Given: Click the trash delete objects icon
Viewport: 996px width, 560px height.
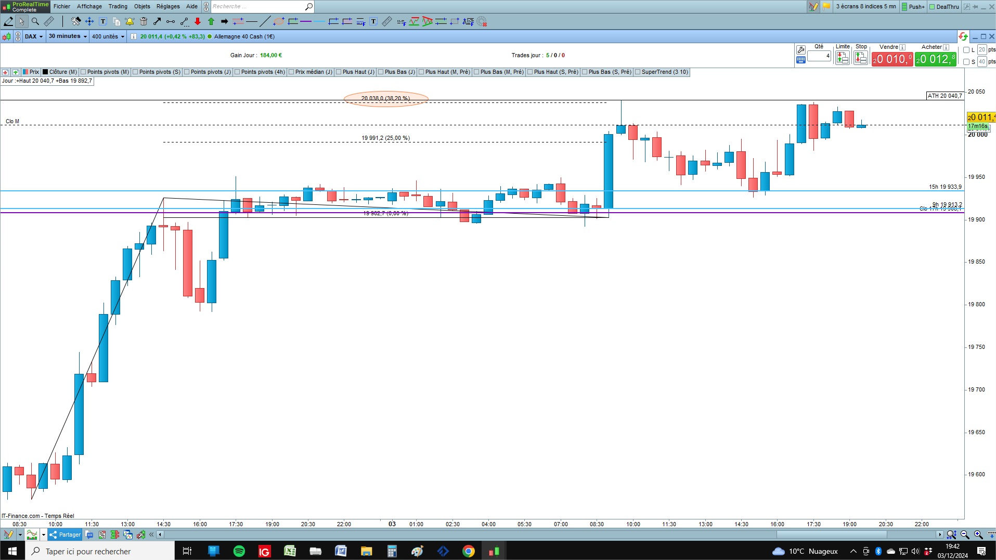Looking at the screenshot, I should tap(144, 21).
